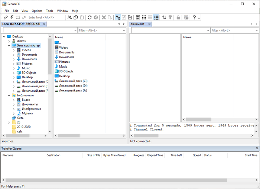Click the Paste clipboard icon

click(x=81, y=17)
